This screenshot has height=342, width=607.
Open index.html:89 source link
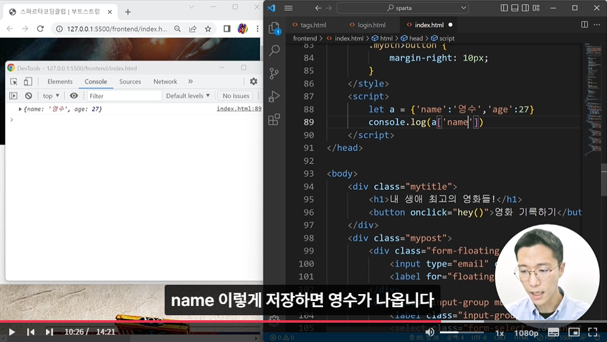239,108
